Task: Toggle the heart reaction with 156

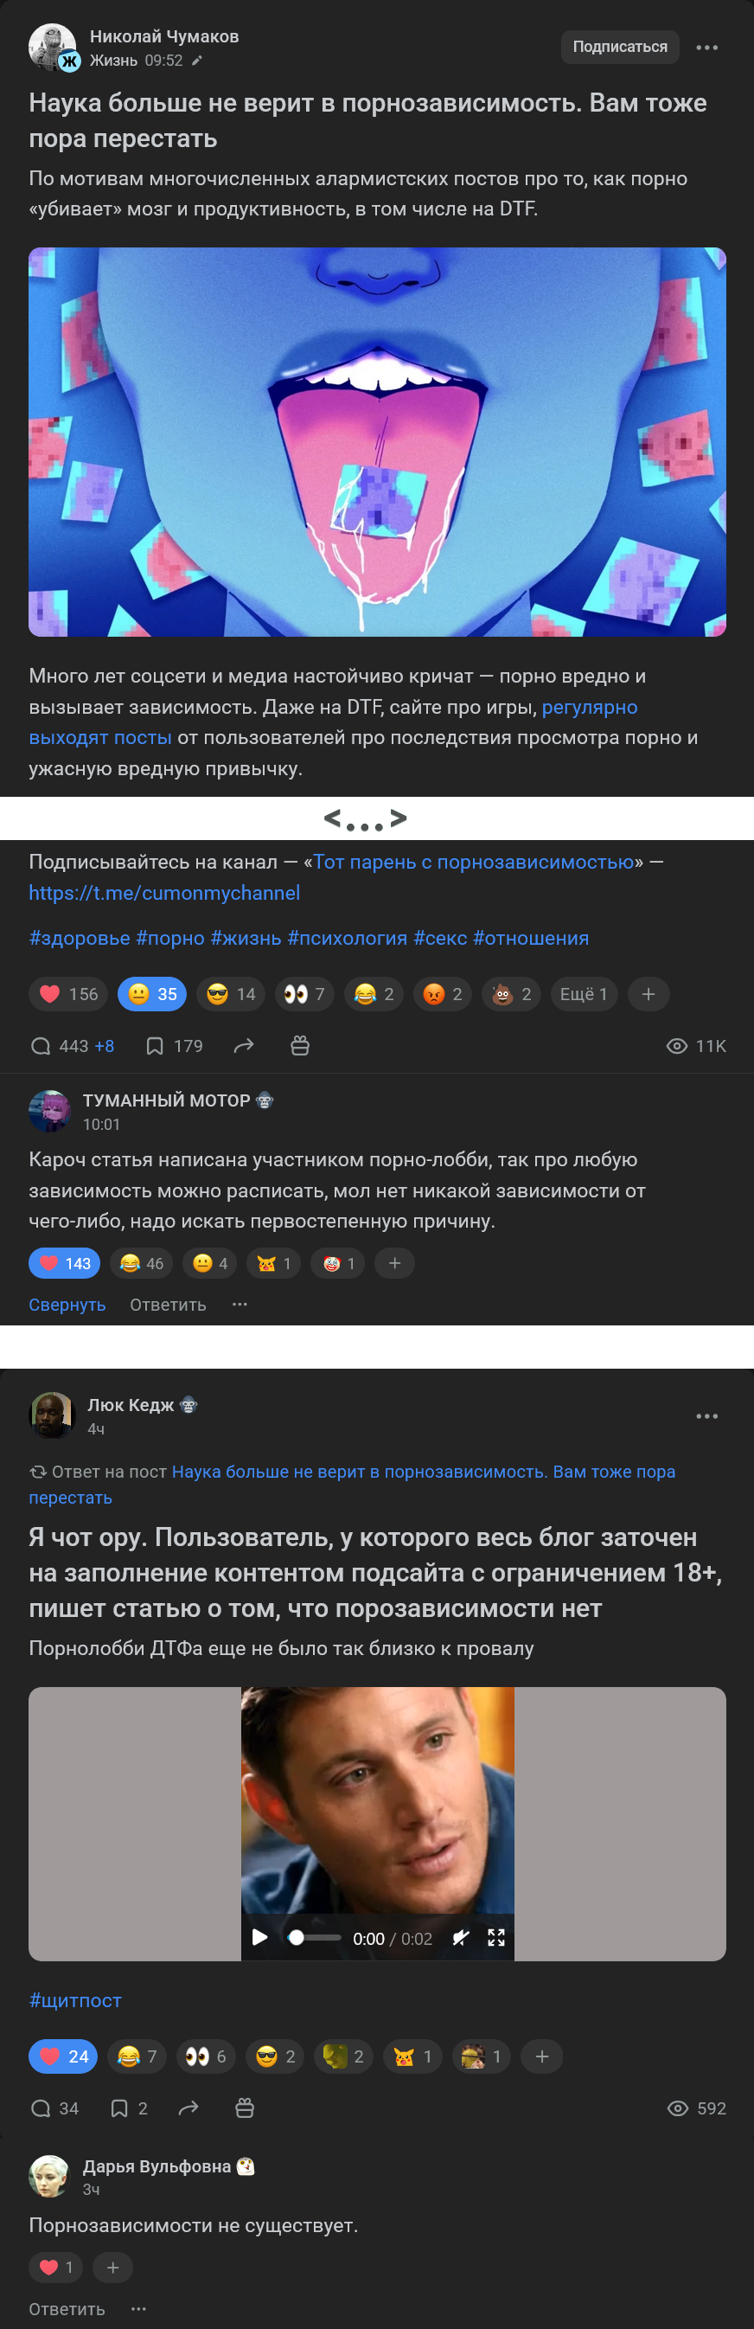Action: click(68, 995)
